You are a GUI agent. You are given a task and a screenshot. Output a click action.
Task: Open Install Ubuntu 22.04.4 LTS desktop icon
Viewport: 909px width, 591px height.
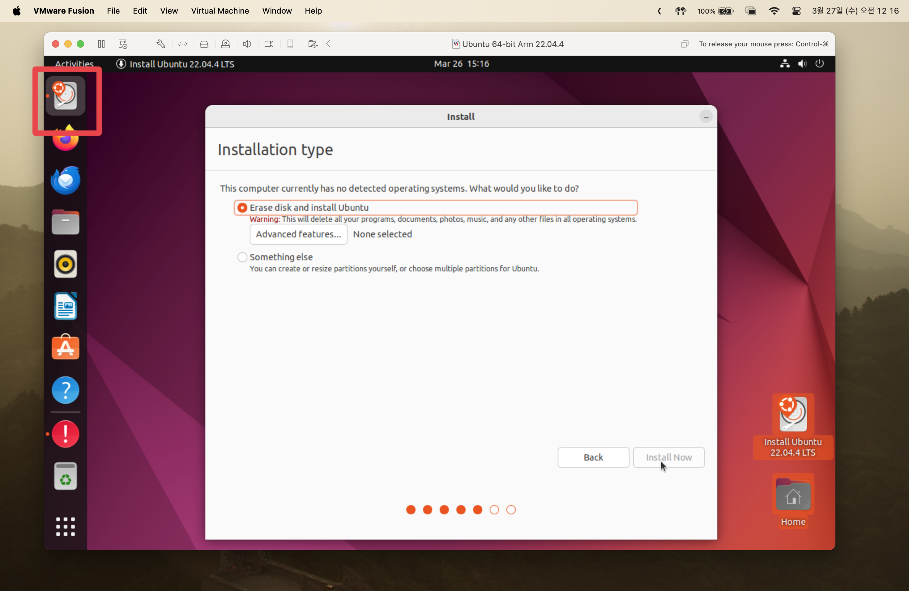[793, 426]
